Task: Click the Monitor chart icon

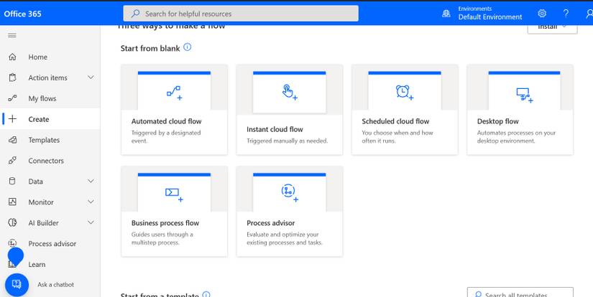Action: pyautogui.click(x=12, y=202)
